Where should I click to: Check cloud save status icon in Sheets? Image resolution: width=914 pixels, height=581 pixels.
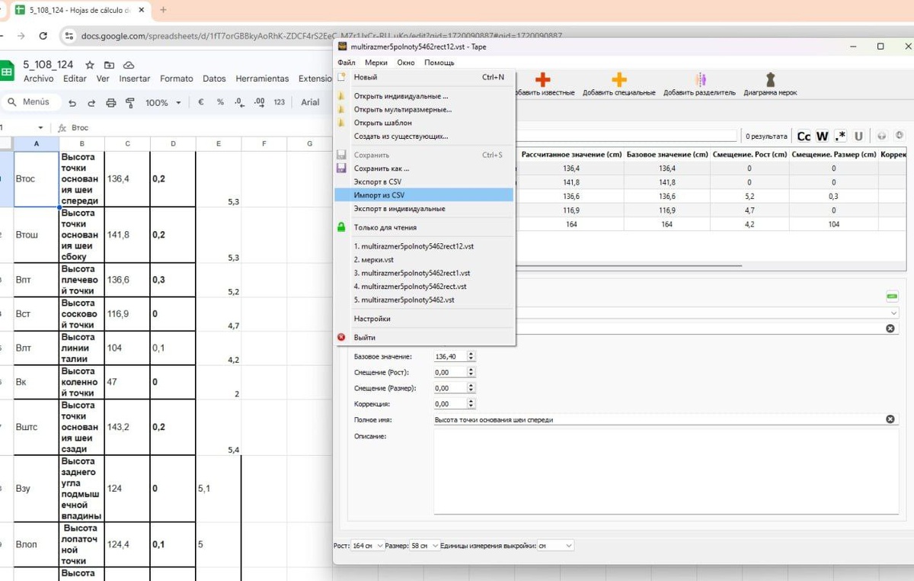click(x=129, y=65)
